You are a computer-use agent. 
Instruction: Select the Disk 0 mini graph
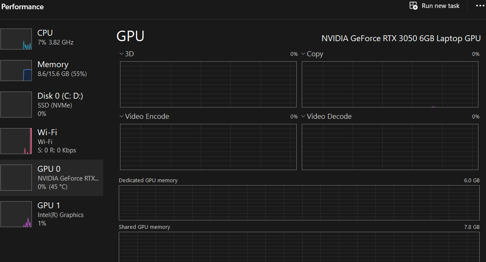pyautogui.click(x=16, y=105)
